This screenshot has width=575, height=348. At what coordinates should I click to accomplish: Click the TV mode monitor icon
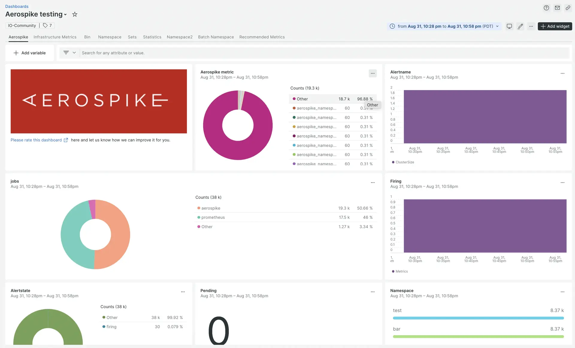pyautogui.click(x=509, y=26)
